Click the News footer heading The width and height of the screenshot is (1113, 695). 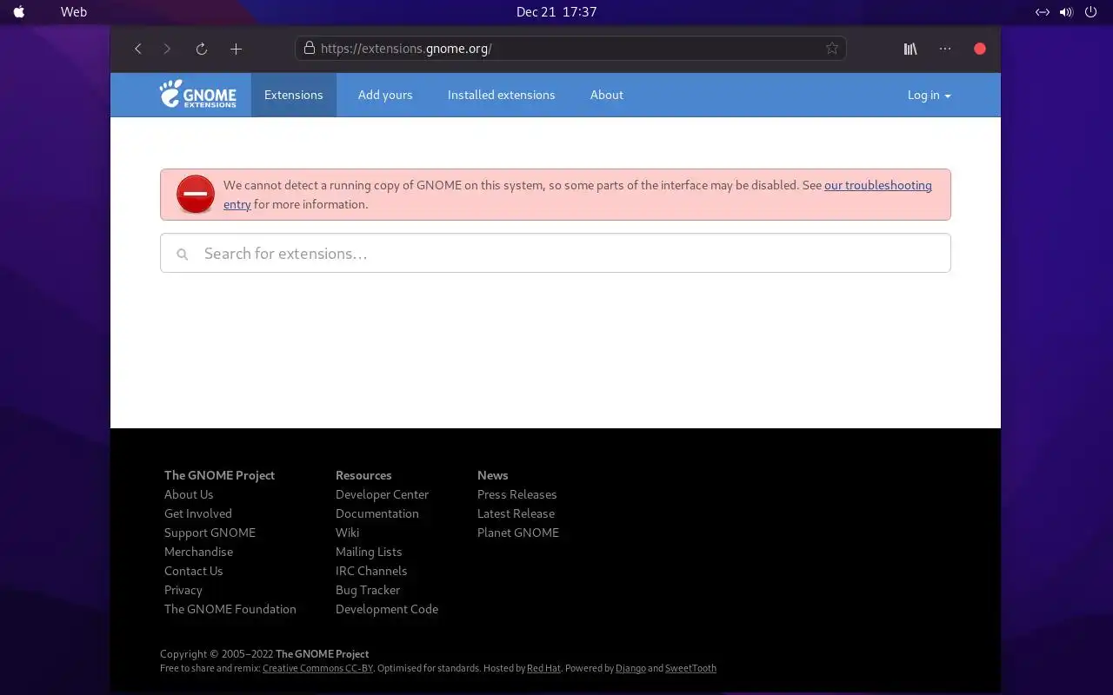[x=492, y=475]
